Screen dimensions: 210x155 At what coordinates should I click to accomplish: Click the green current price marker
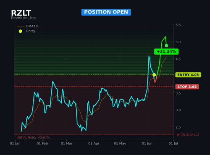[166, 45]
